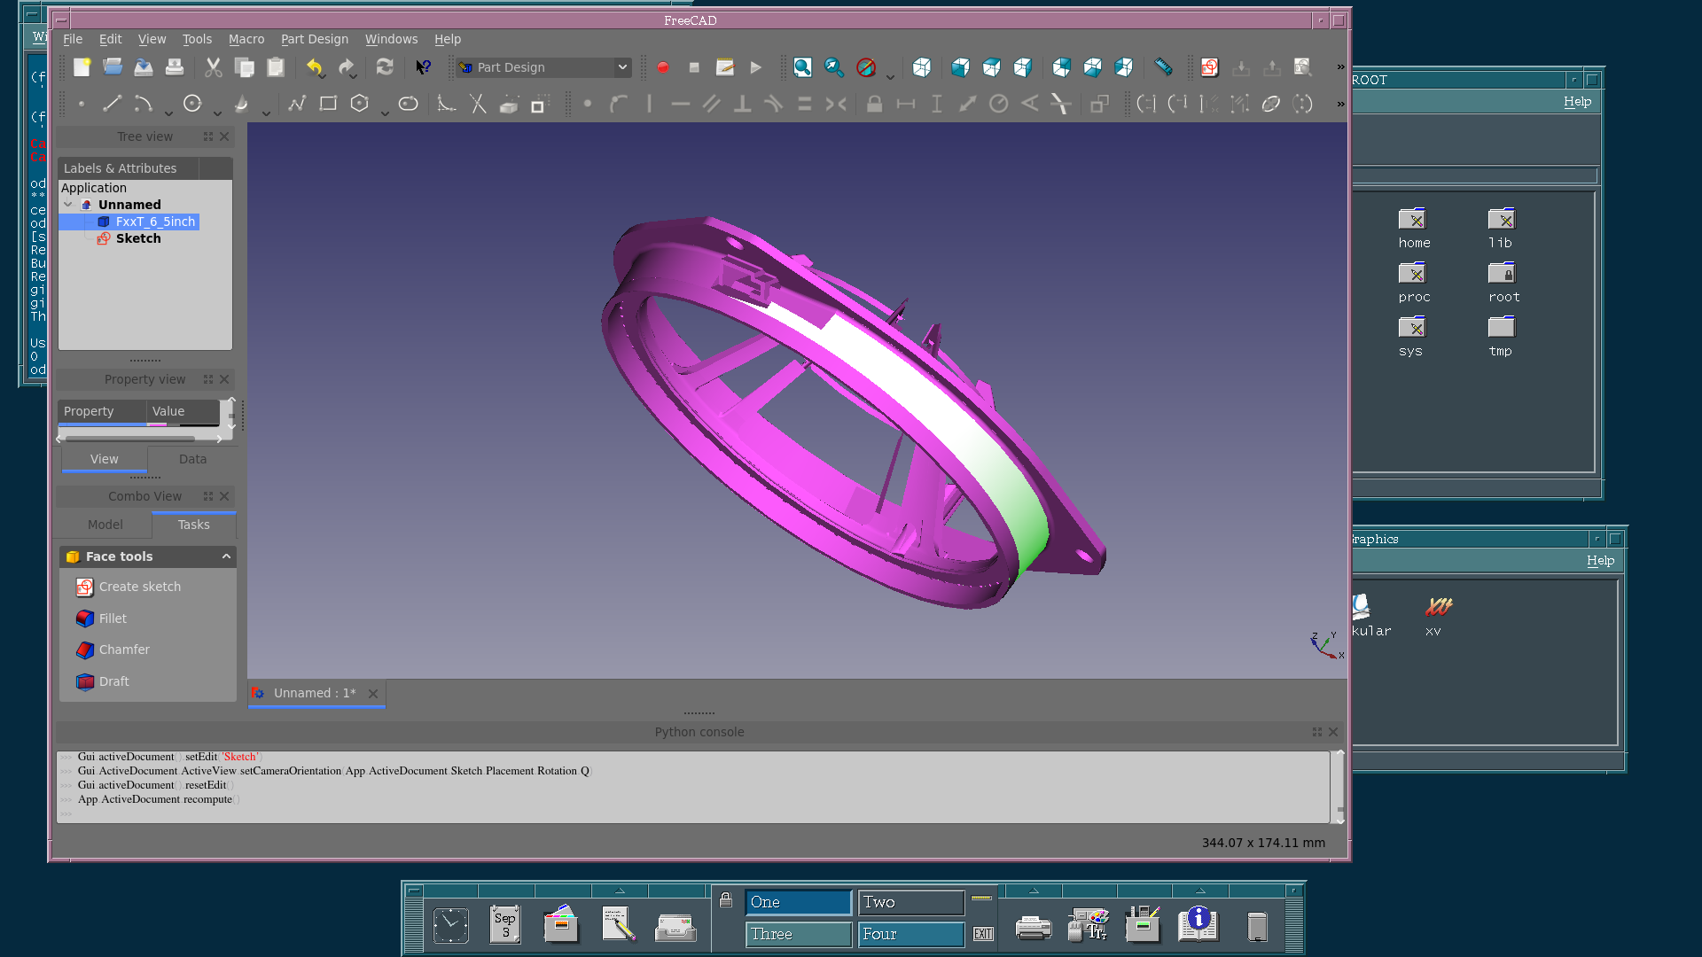Toggle floating of the Tree view panel
Screen dimensions: 1702x957
pyautogui.click(x=208, y=136)
